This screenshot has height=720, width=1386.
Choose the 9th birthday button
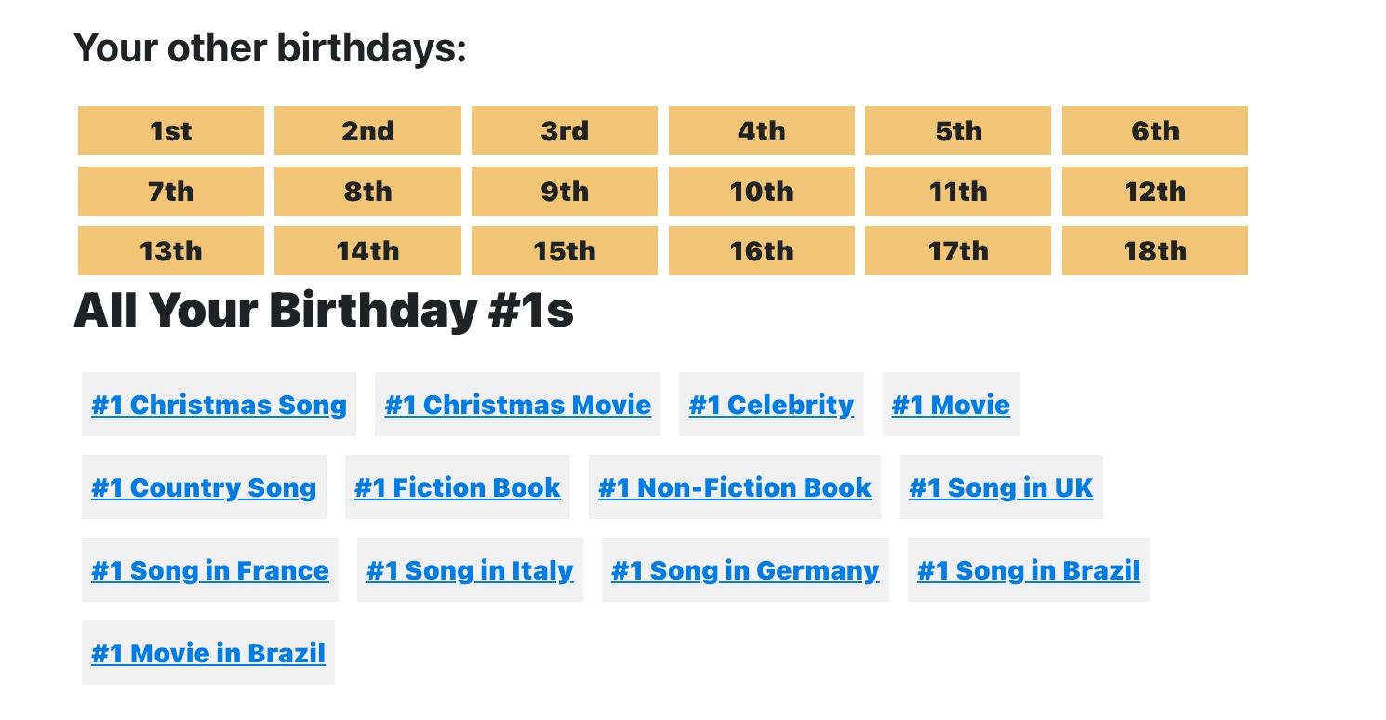[x=565, y=192]
